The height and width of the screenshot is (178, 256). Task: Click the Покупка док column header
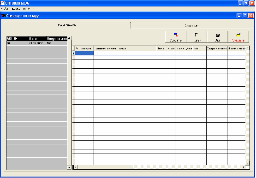(x=57, y=39)
